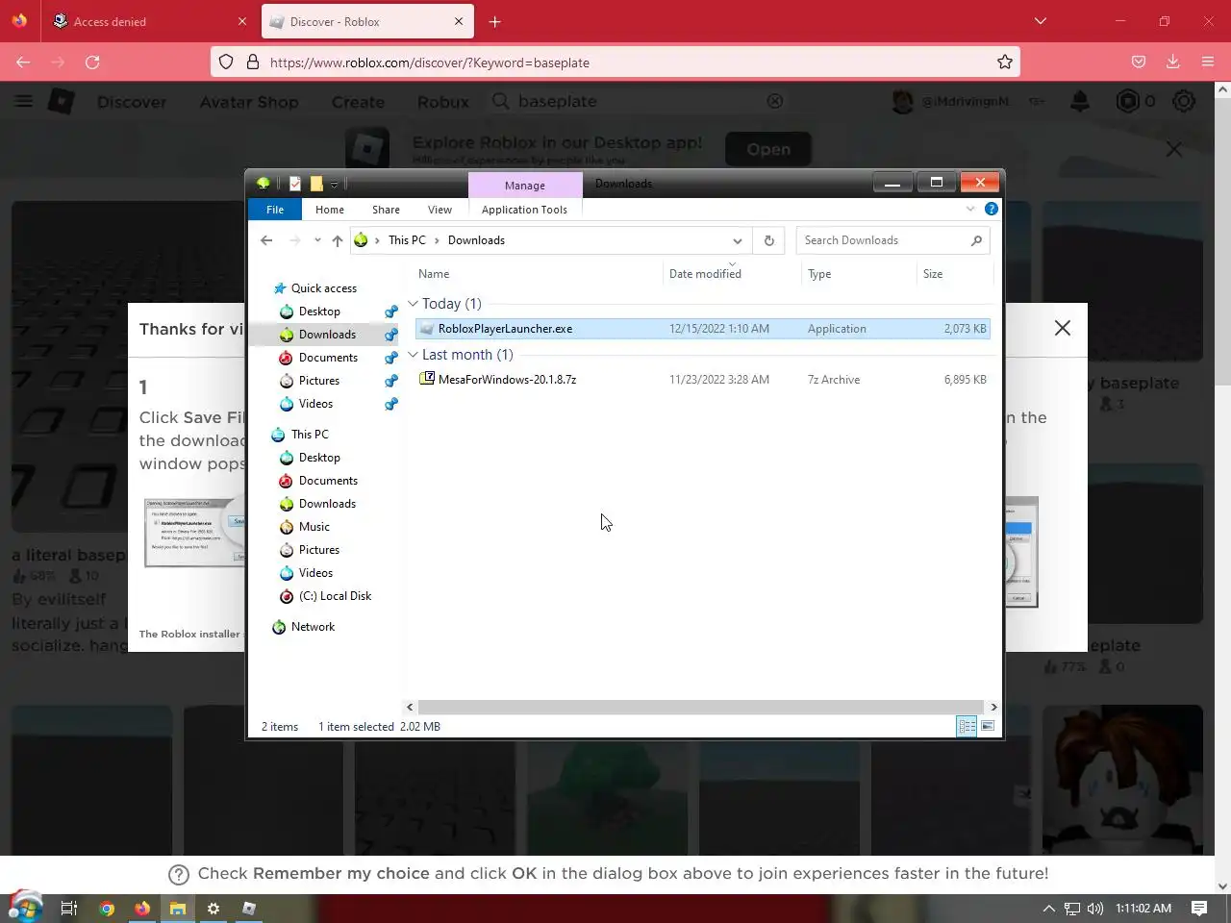Open the Firefox application menu
This screenshot has height=923, width=1231.
click(1208, 62)
